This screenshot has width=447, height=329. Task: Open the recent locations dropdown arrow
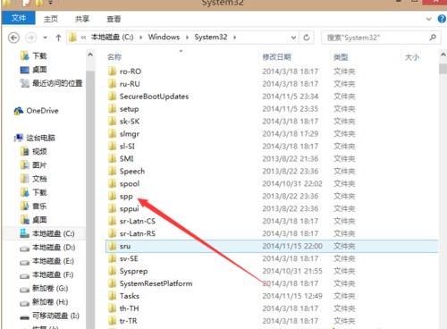pyautogui.click(x=45, y=38)
